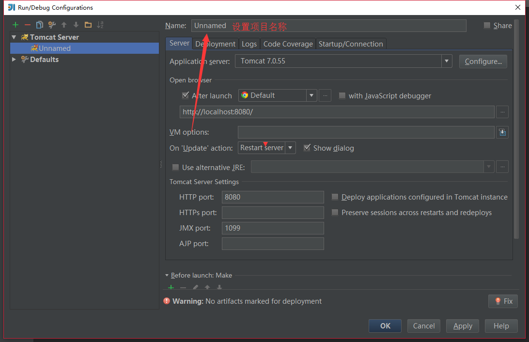This screenshot has height=342, width=529.
Task: Check Deploy applications configured in Tomcat instance
Action: (335, 197)
